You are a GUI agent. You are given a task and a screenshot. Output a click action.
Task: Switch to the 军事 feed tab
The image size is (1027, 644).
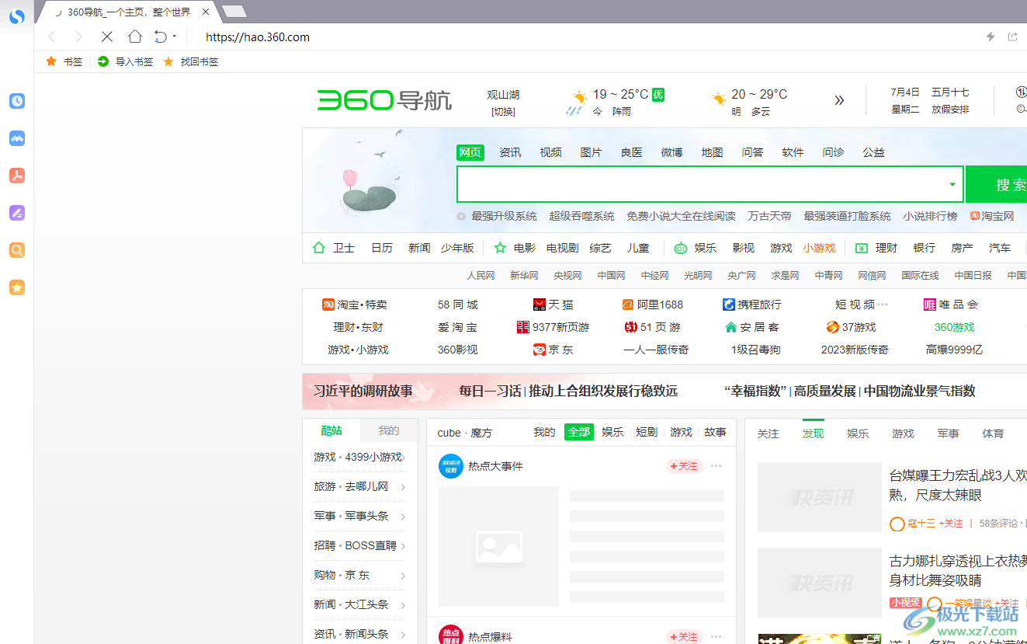(948, 433)
